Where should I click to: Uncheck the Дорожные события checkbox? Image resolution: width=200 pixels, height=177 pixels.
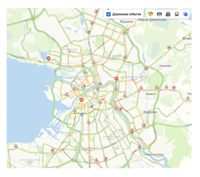[109, 14]
